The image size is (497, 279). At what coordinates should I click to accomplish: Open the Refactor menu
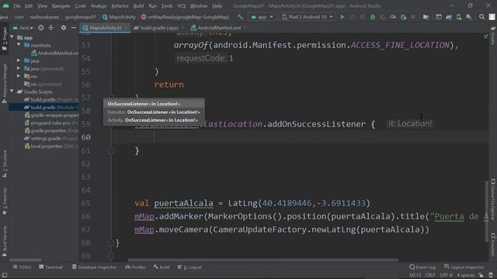tap(120, 5)
